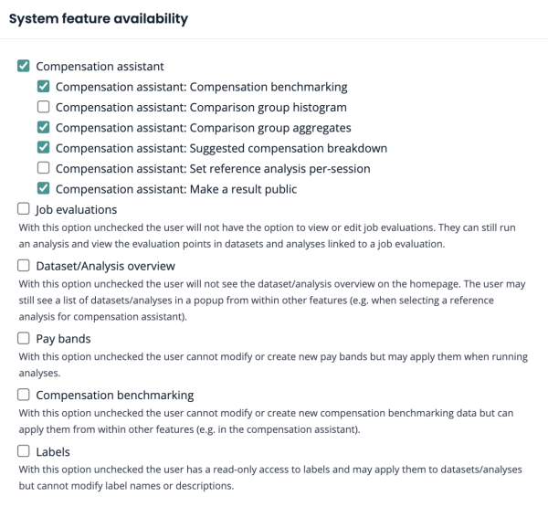548x507 pixels.
Task: Uncheck Suggested compensation breakdown checkbox
Action: click(x=44, y=148)
